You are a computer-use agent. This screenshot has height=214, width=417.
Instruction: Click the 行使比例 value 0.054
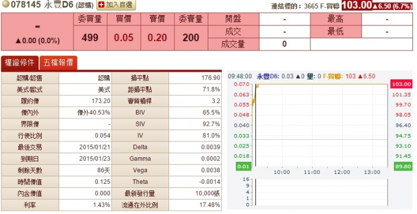pos(103,136)
